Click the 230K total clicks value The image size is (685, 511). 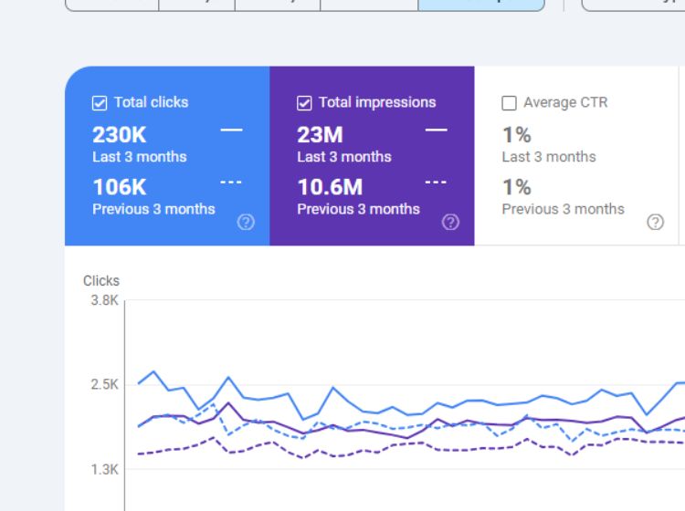point(119,135)
